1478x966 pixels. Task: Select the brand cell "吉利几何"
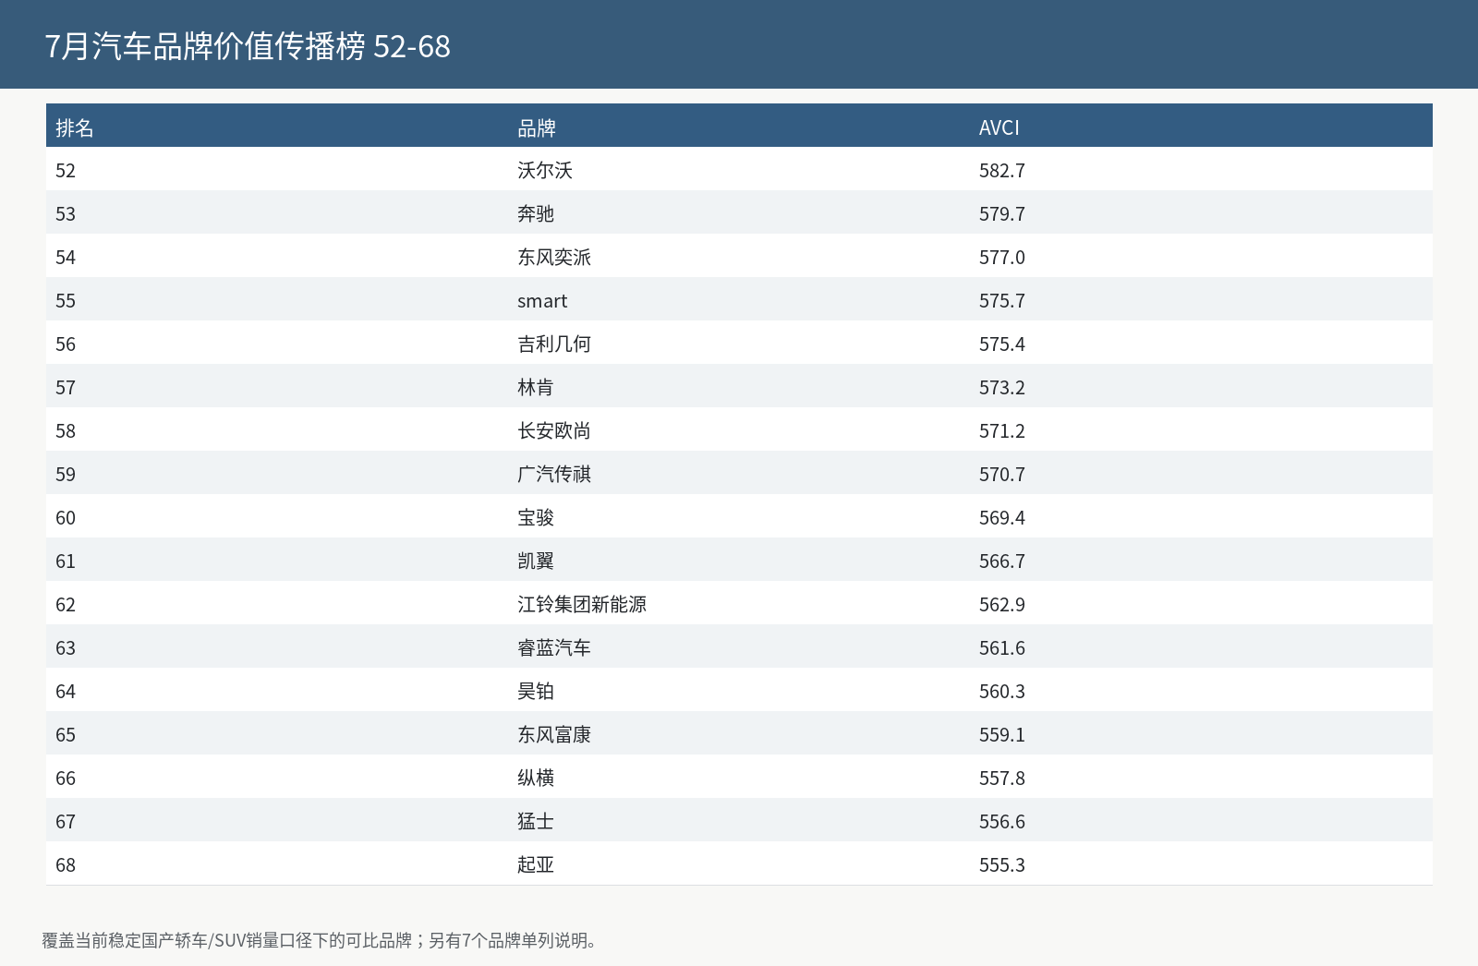coord(554,344)
